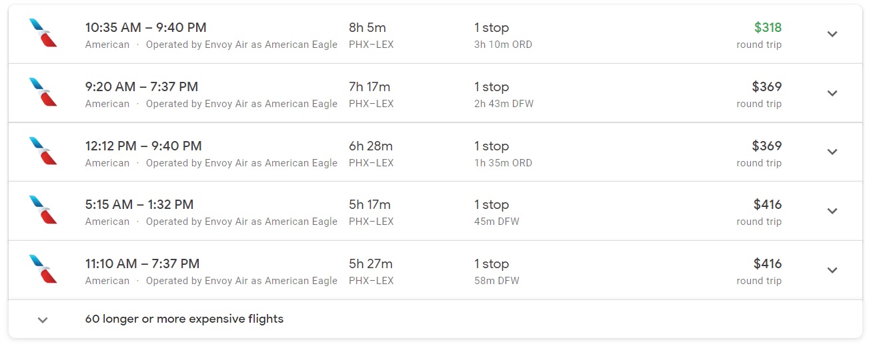Select the 10:35 AM – 9:40 PM flight
Screen dimensions: 873x344
(x=145, y=28)
